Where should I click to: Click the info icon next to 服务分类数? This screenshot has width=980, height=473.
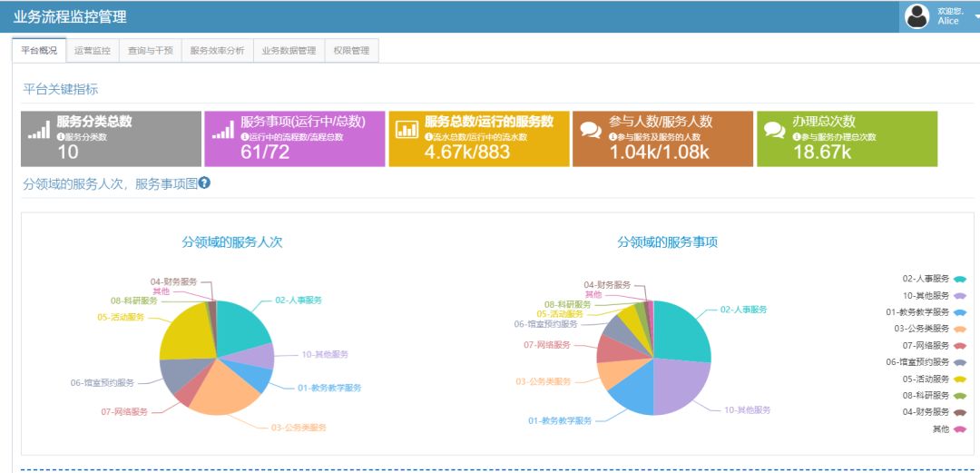tap(61, 137)
